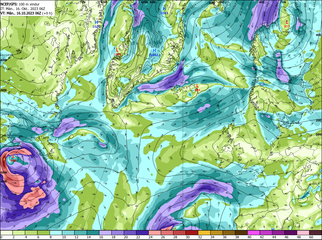Click the light cyan legend swatch between 8 and 10
322x240 pixels.
pyautogui.click(x=56, y=233)
